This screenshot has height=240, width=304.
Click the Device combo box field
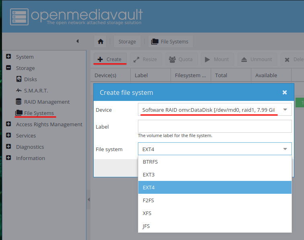[215, 109]
